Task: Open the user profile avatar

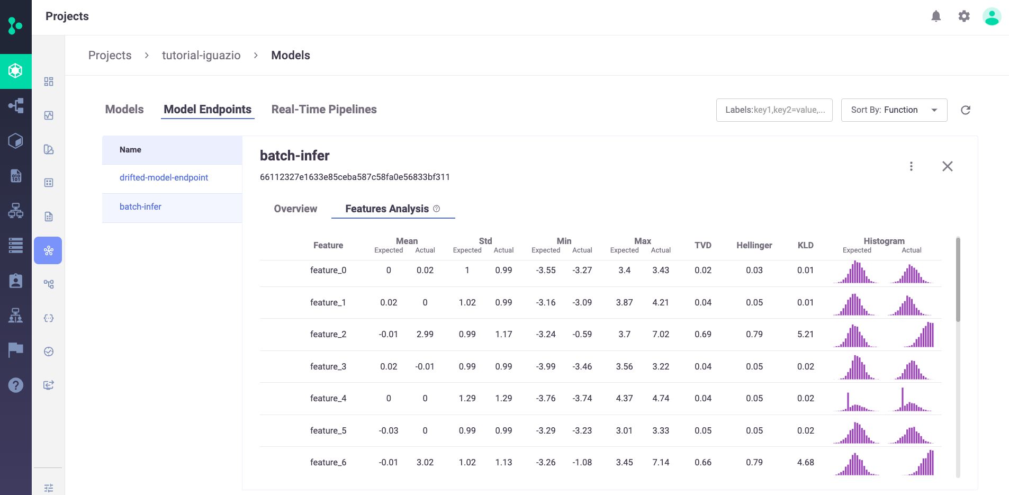Action: [992, 16]
